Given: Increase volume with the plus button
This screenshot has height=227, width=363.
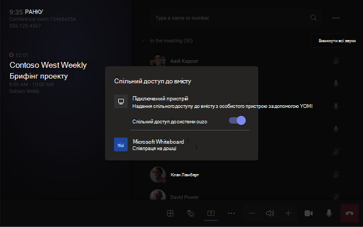Looking at the screenshot, I should (288, 213).
